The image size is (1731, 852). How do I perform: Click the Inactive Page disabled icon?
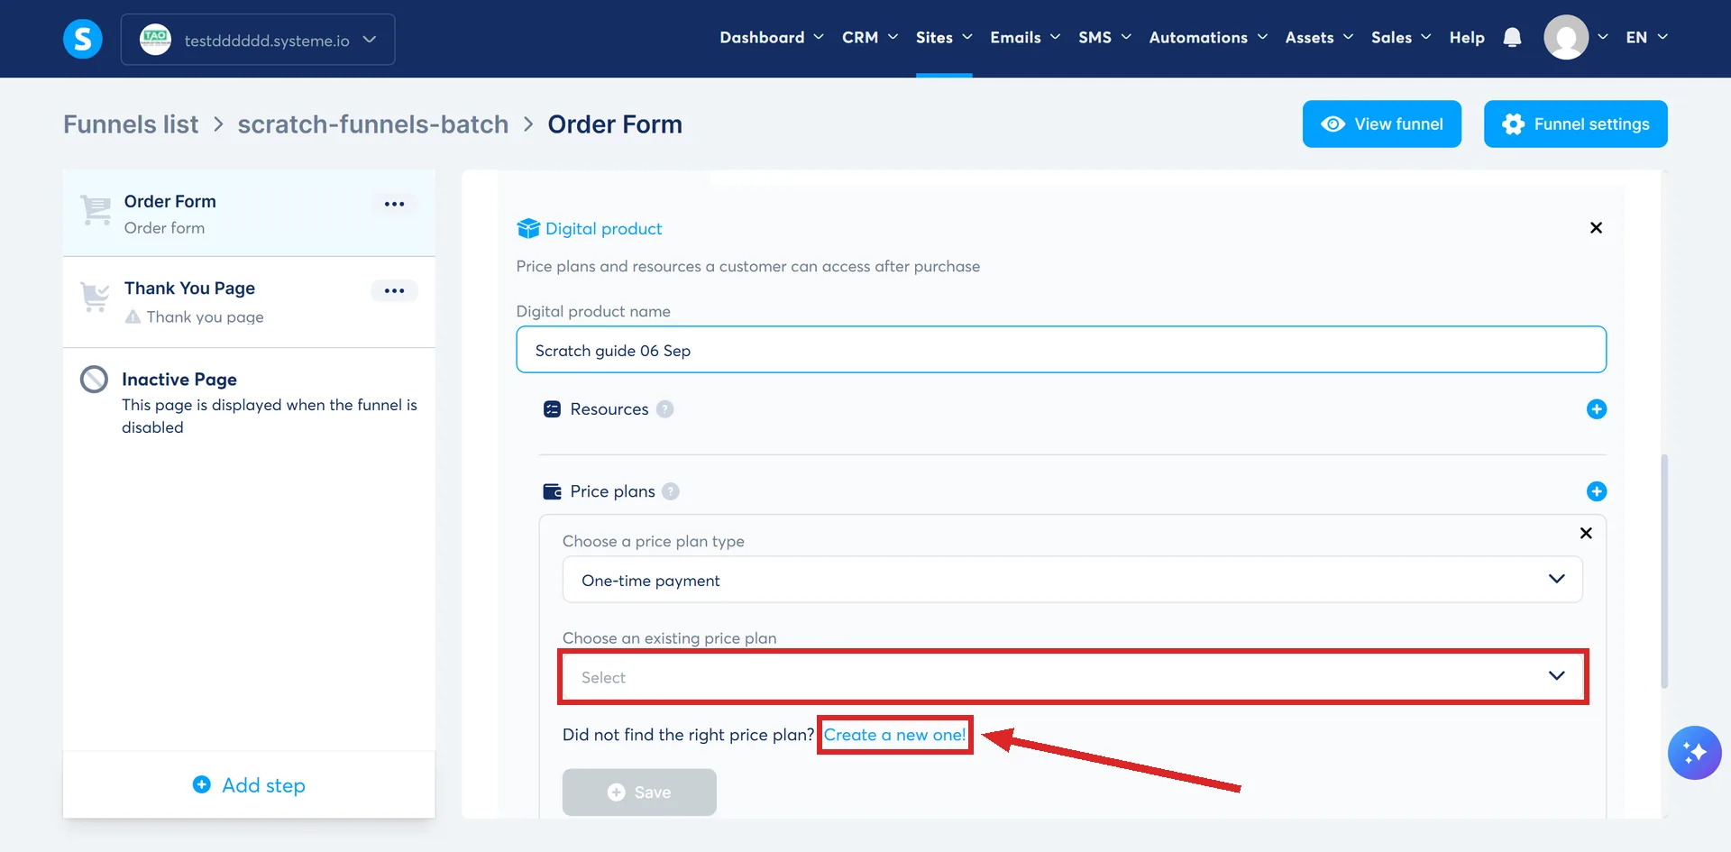point(94,380)
